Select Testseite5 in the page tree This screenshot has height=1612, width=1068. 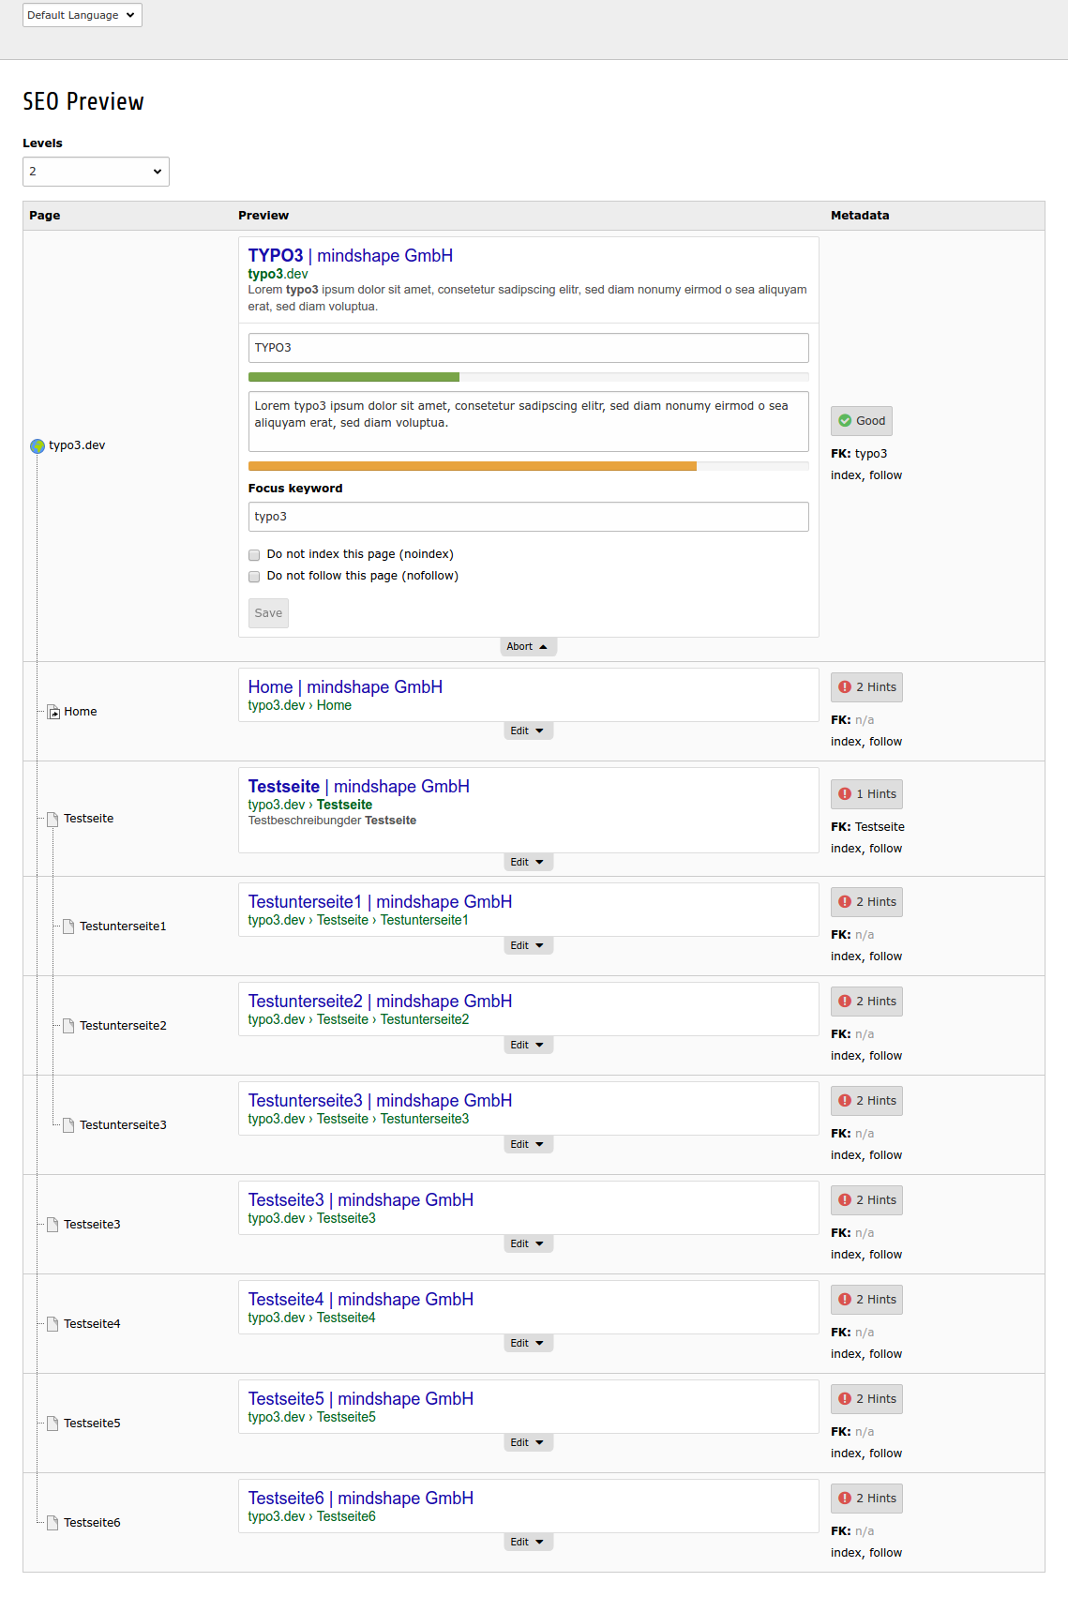[x=92, y=1424]
